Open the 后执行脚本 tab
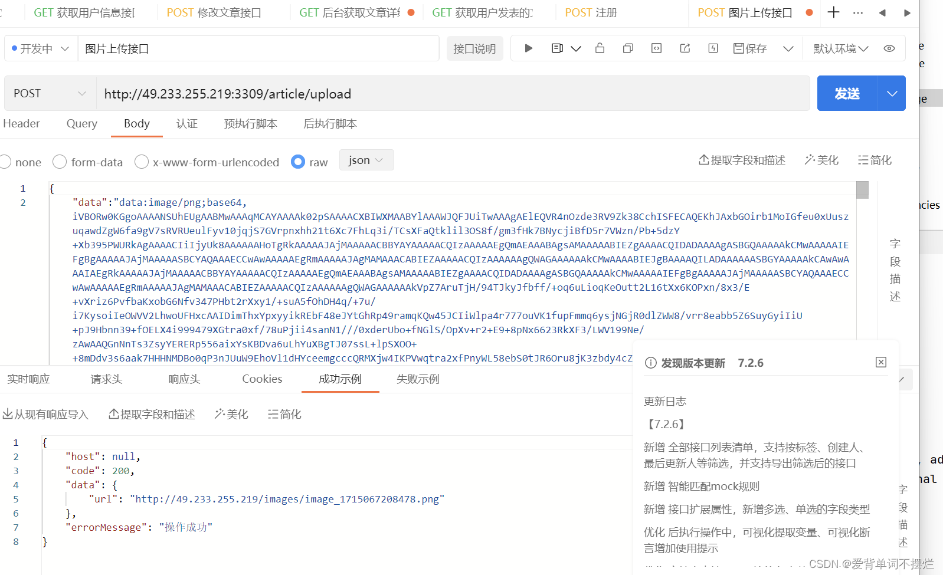Image resolution: width=943 pixels, height=575 pixels. pos(330,123)
